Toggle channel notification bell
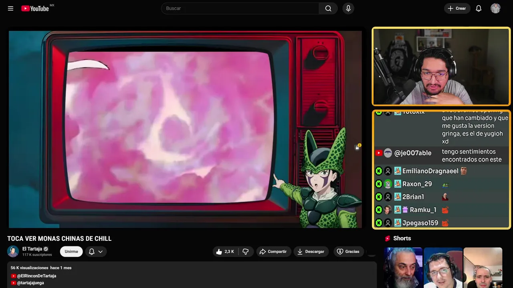Image resolution: width=513 pixels, height=288 pixels. coord(92,252)
